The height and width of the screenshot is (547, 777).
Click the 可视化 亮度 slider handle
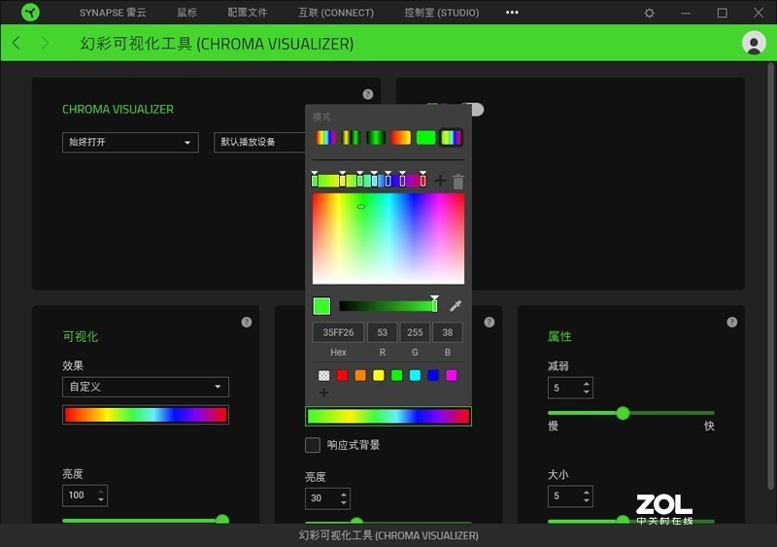222,519
